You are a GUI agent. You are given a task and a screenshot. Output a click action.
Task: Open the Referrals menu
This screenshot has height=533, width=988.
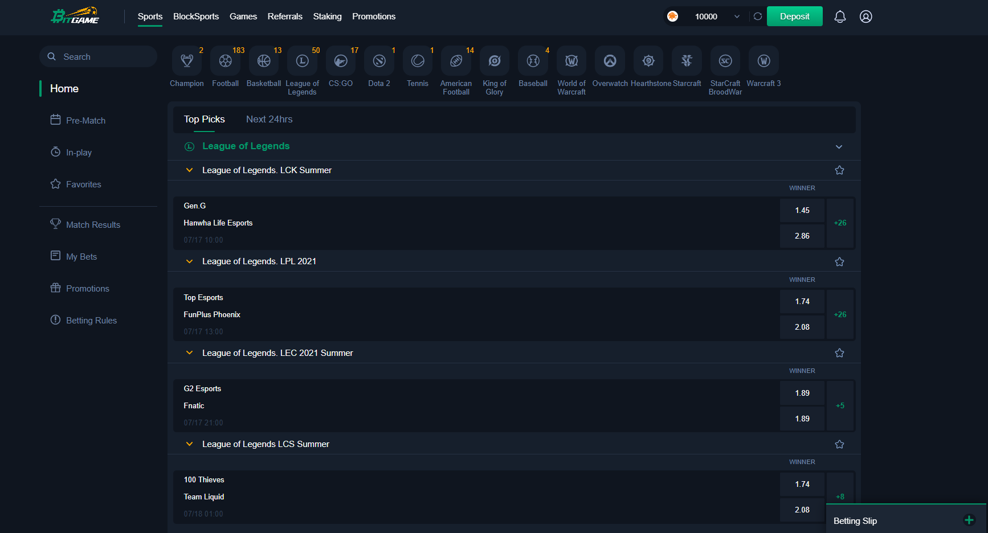click(x=285, y=17)
